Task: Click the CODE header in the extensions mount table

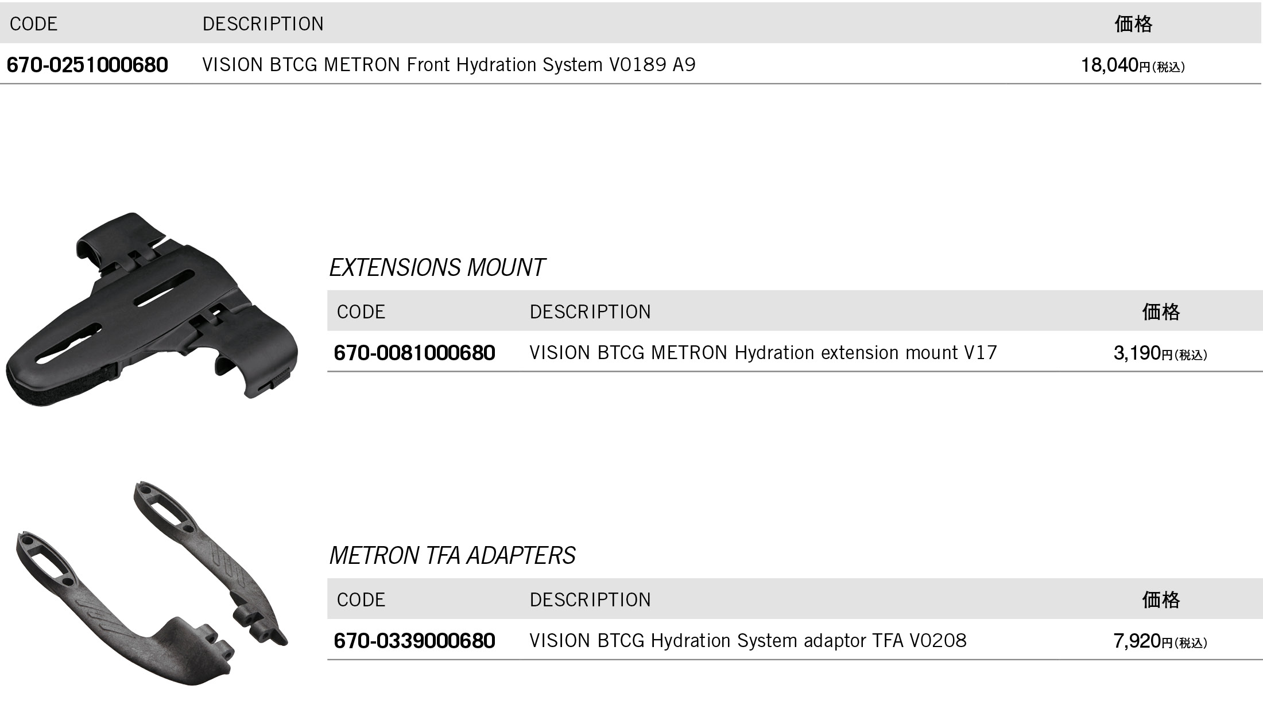Action: pos(361,312)
